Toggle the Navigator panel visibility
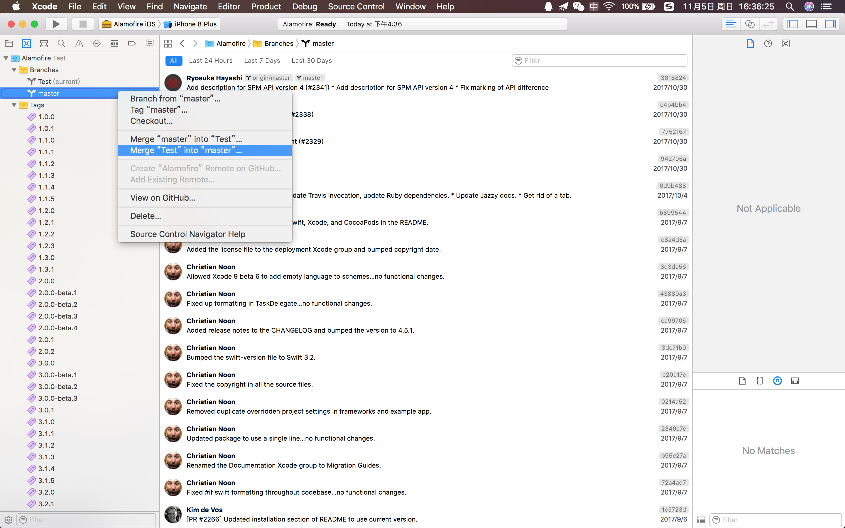 tap(792, 24)
